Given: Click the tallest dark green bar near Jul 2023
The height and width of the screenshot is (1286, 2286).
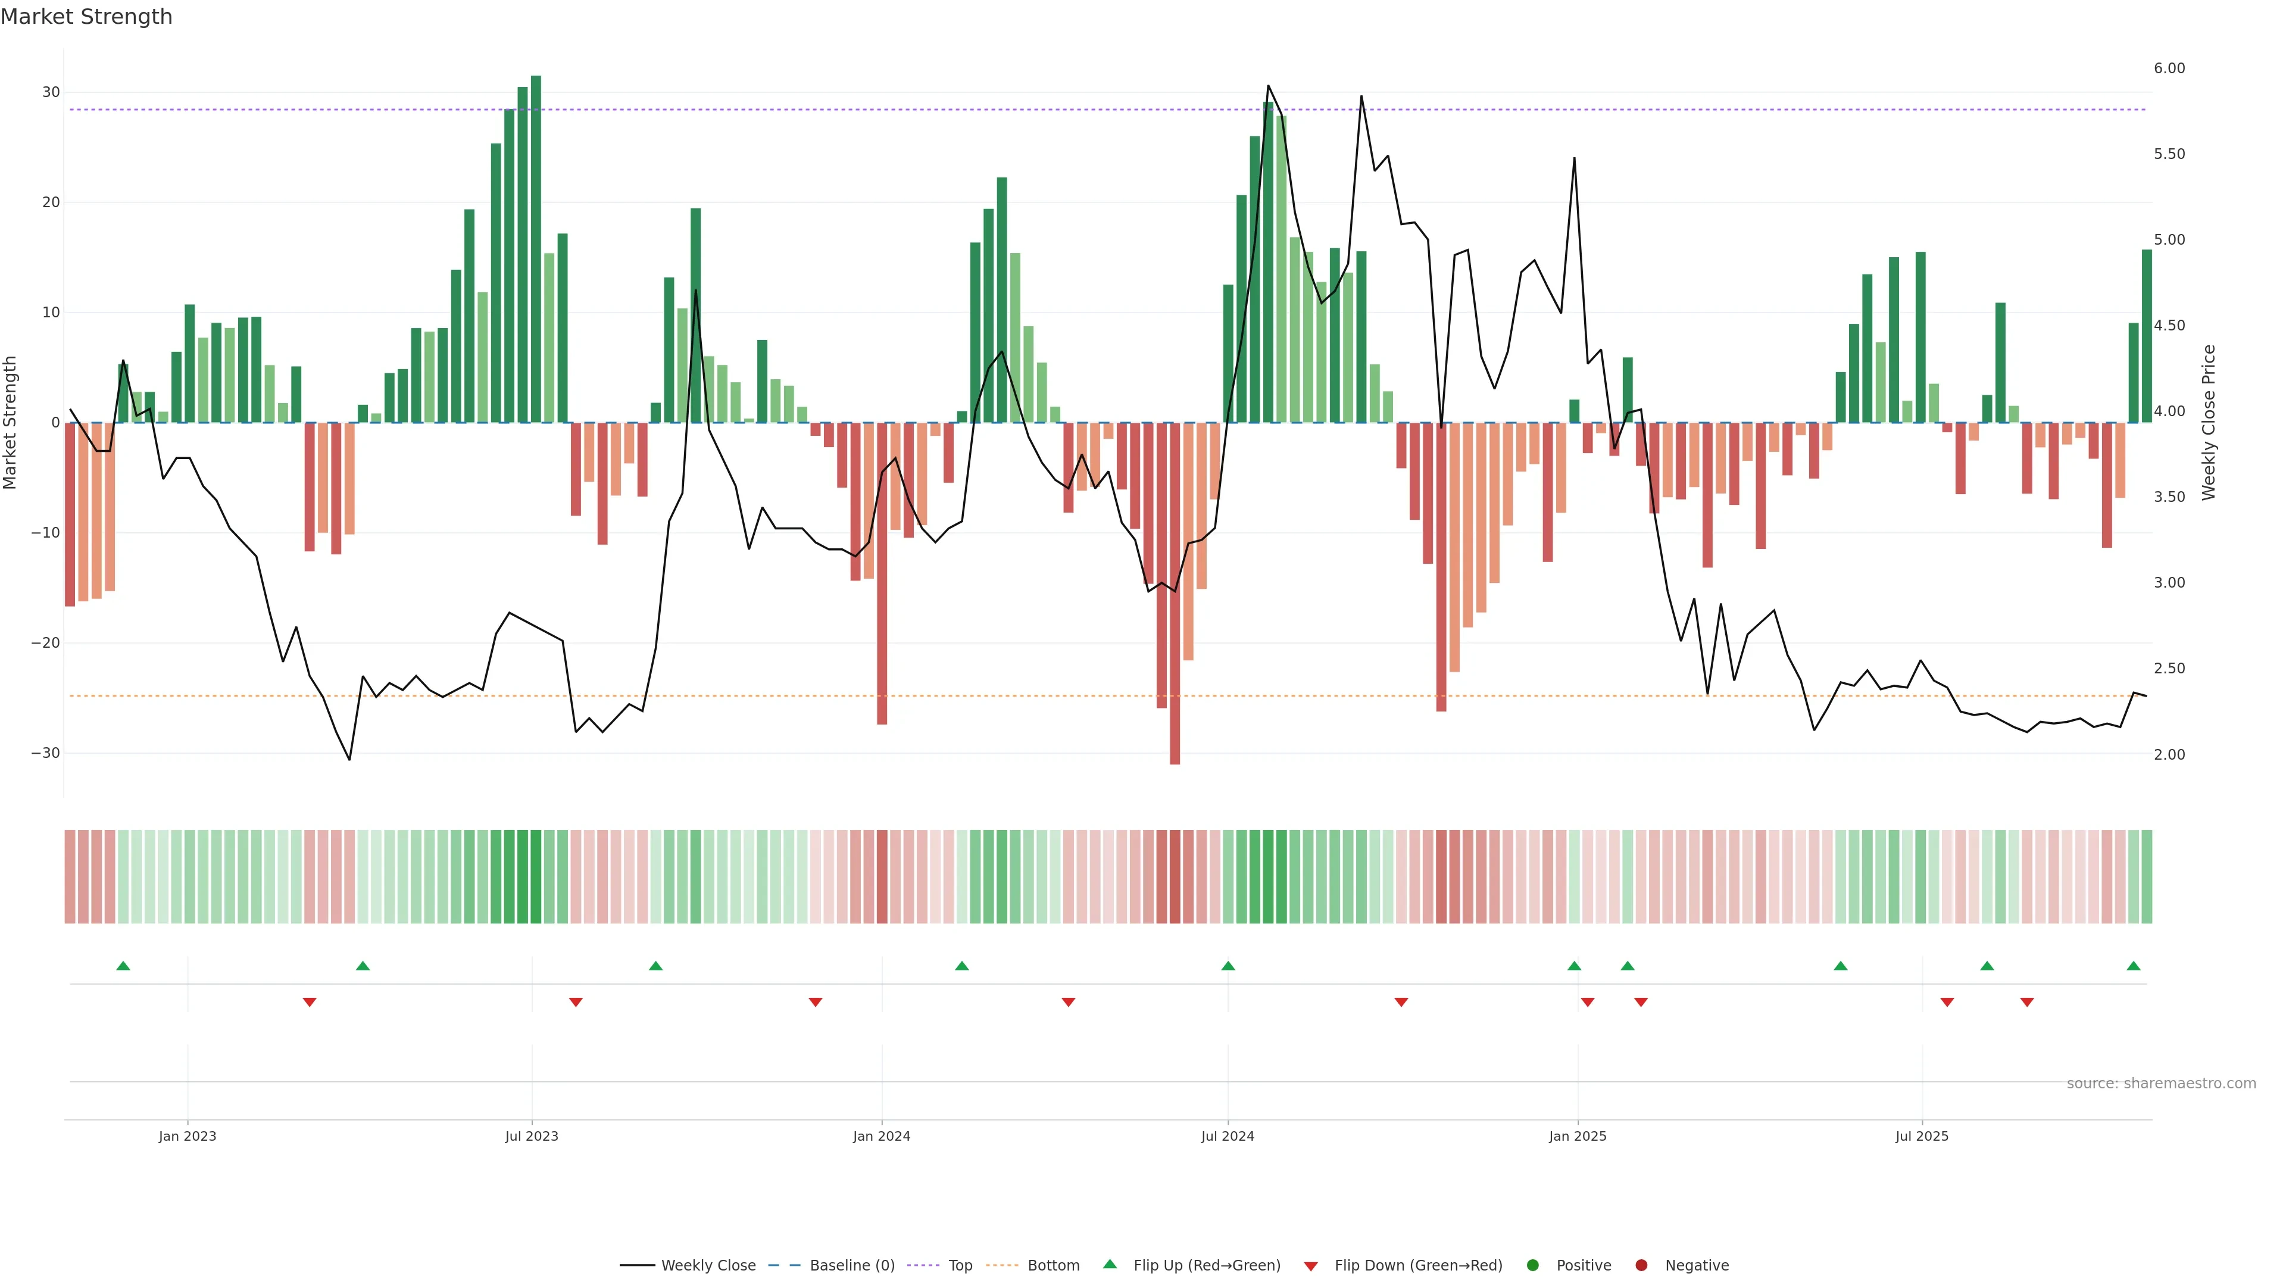Looking at the screenshot, I should click(536, 248).
